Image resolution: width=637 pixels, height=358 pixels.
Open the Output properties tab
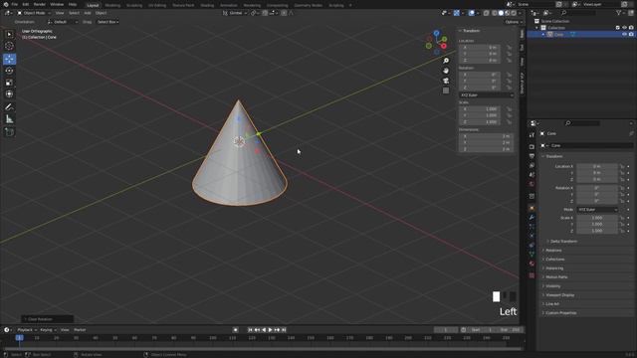[x=531, y=156]
